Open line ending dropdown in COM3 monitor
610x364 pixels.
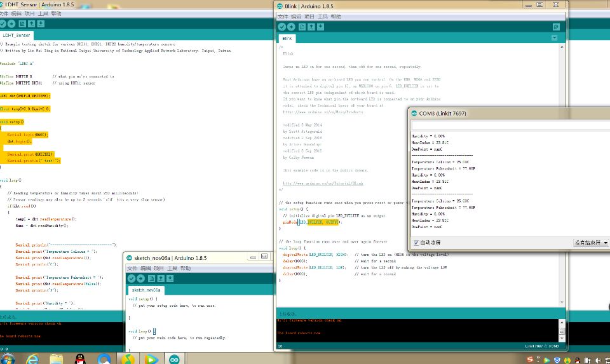[590, 243]
